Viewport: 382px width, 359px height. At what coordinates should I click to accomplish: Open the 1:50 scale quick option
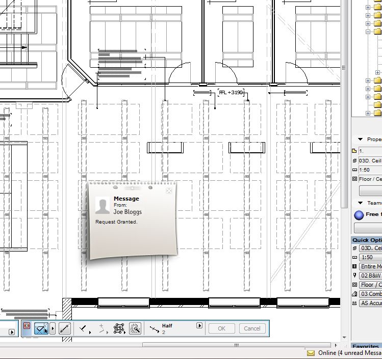coord(370,257)
